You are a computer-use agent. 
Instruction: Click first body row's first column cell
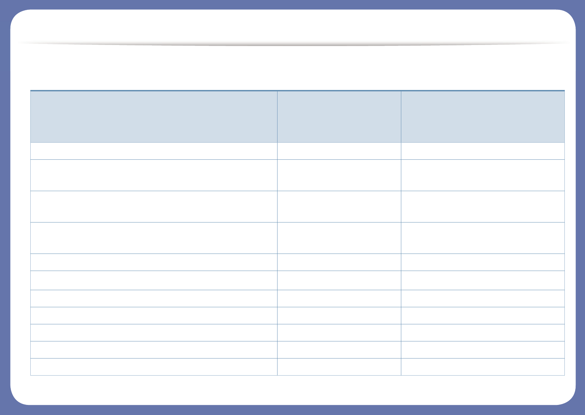(x=154, y=151)
